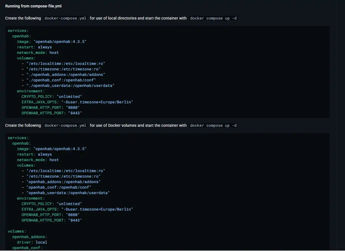Click 'network_mode: host' in the local directories example
The width and height of the screenshot is (345, 251).
click(38, 53)
